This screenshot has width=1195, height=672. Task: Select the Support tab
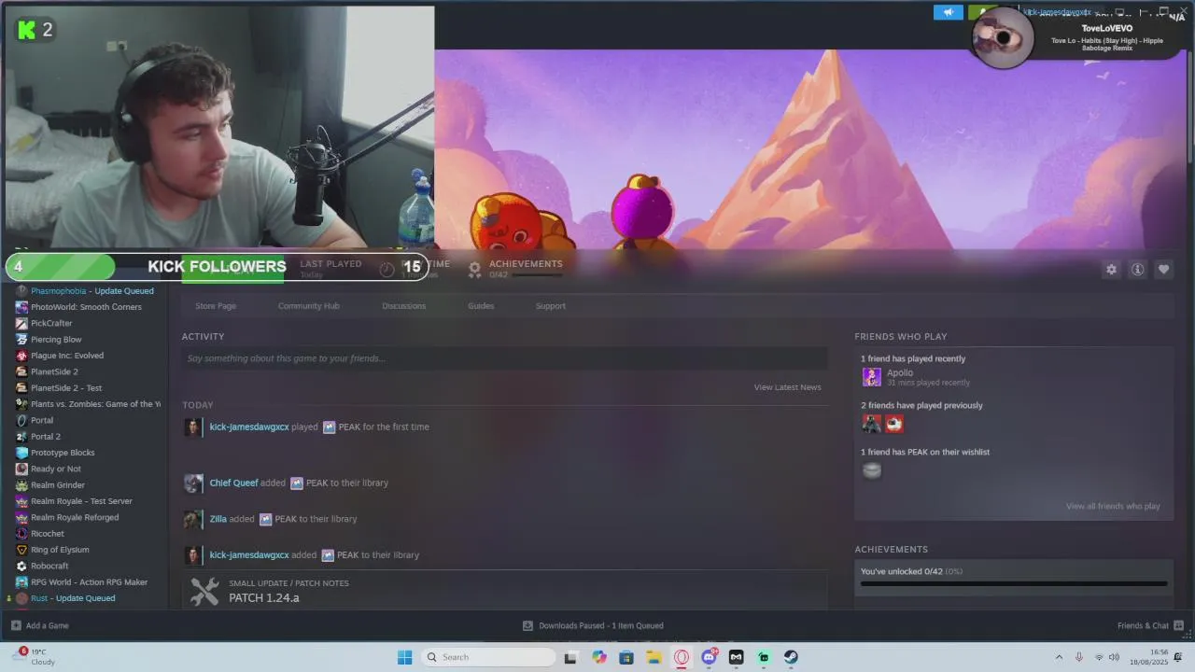tap(550, 306)
